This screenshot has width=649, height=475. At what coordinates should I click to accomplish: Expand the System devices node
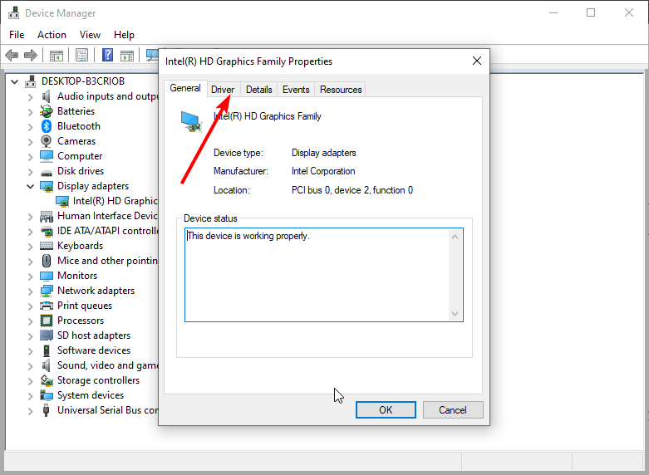(30, 395)
